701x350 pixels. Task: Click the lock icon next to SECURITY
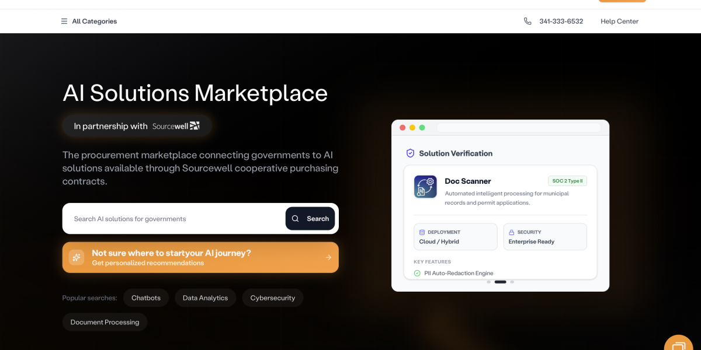click(x=512, y=232)
